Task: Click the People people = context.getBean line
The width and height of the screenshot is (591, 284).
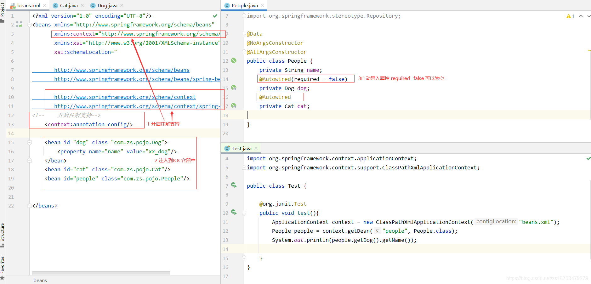Action: click(x=365, y=231)
